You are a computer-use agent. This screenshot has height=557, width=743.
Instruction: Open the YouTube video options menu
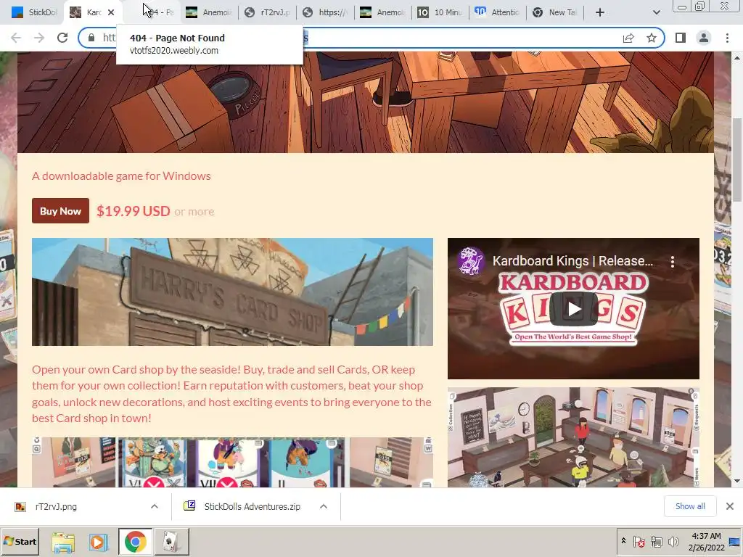673,262
